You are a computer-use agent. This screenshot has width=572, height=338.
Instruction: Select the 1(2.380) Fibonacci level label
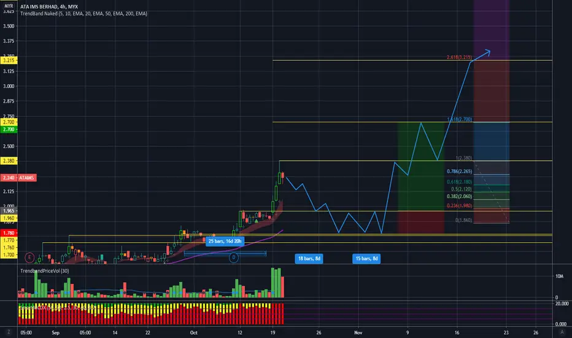[x=463, y=158]
